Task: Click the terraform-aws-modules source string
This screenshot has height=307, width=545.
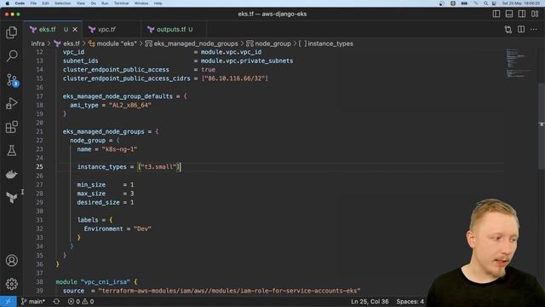Action: (x=229, y=291)
